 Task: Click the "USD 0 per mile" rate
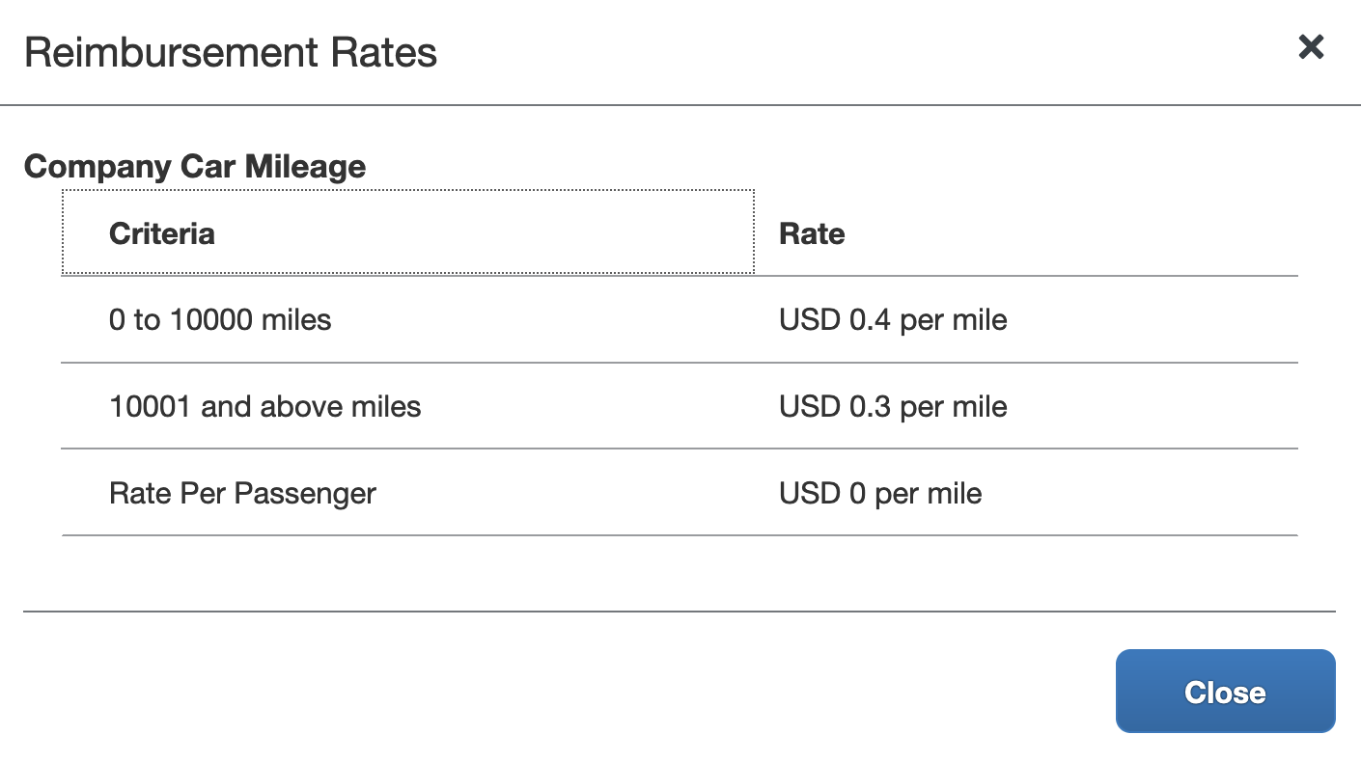pyautogui.click(x=880, y=494)
